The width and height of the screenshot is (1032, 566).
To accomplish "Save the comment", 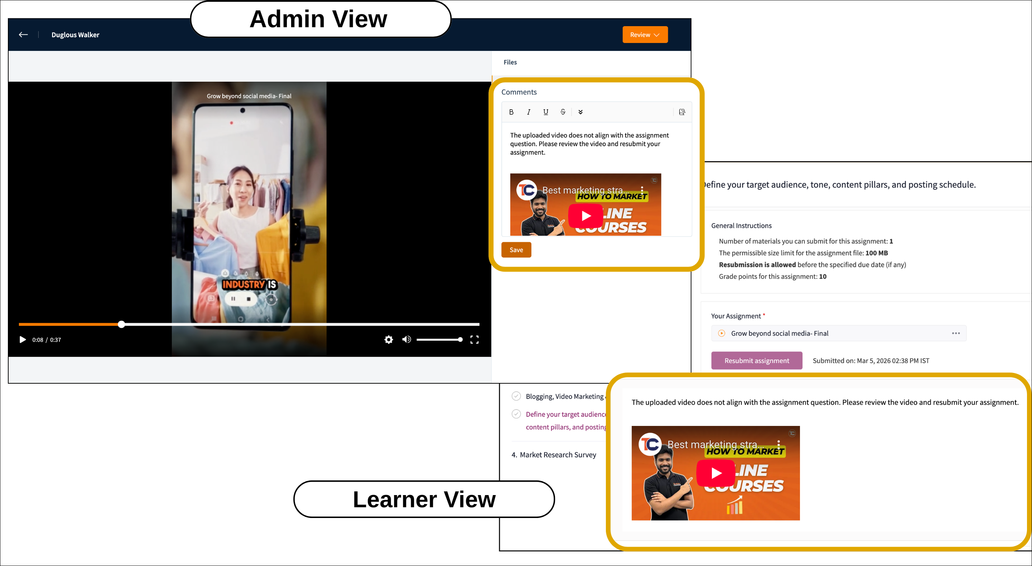I will coord(516,250).
